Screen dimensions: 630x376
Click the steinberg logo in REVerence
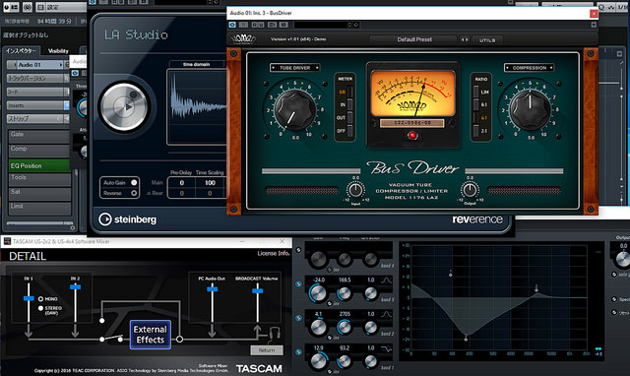tap(128, 219)
